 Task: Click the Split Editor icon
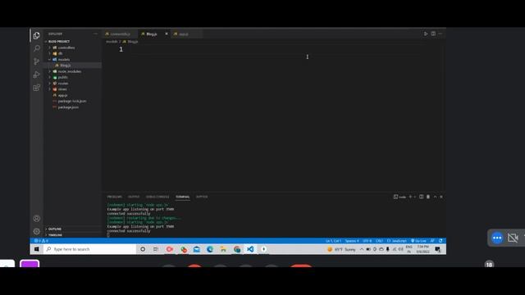click(433, 34)
